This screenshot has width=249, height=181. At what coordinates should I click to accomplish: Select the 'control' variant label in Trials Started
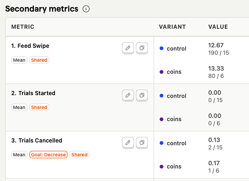pyautogui.click(x=176, y=96)
